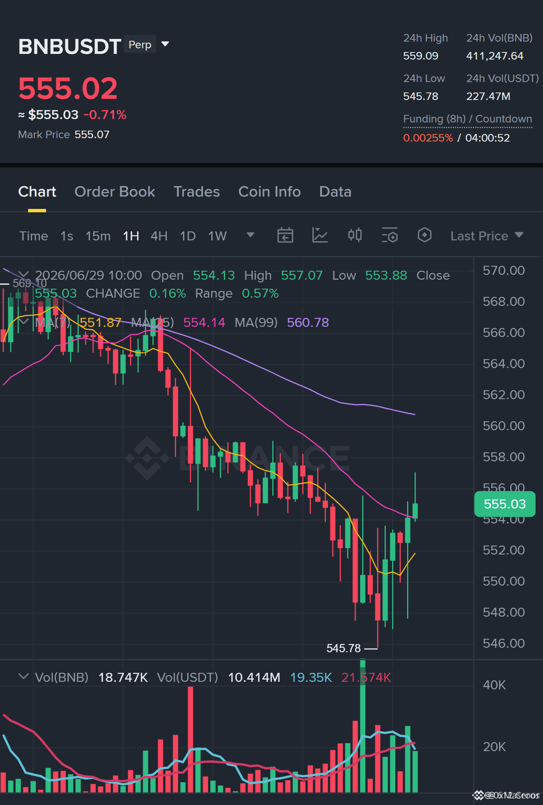Open the Order Book tab
The height and width of the screenshot is (805, 543).
[x=115, y=192]
